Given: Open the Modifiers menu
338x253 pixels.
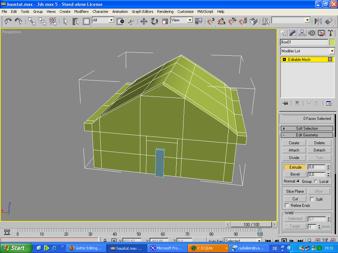Looking at the screenshot, I should (81, 12).
